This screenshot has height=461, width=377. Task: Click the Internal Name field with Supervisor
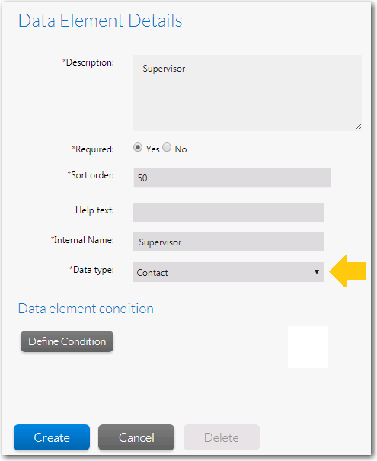click(228, 242)
